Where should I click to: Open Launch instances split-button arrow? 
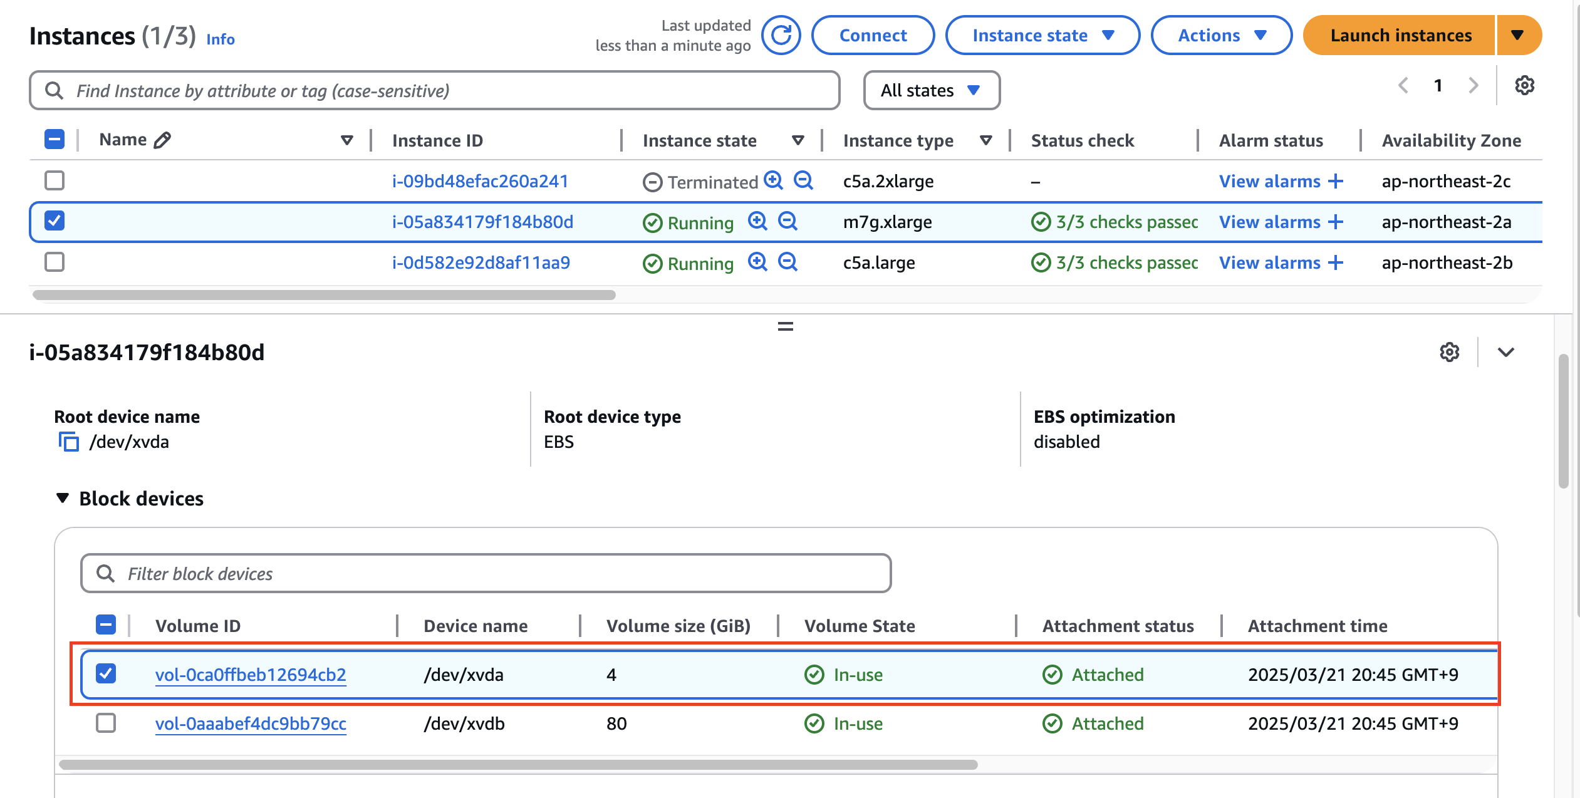1517,35
